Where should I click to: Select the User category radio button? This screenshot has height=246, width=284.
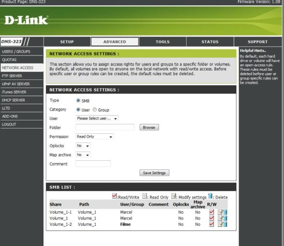(78, 110)
